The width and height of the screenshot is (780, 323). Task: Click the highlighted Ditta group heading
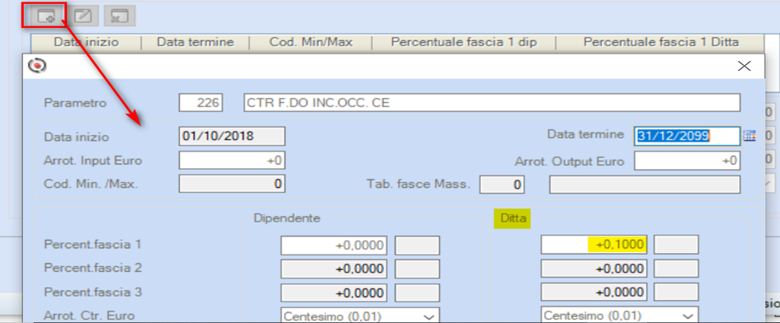(x=513, y=218)
